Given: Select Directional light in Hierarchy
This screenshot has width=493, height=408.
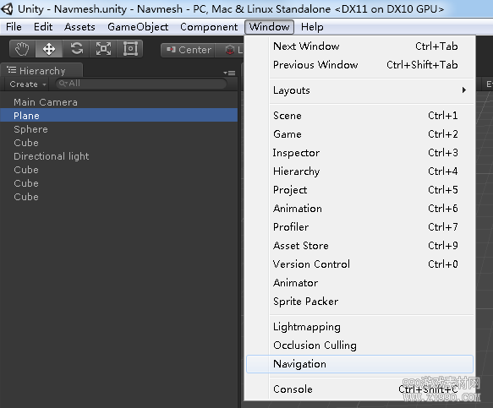Looking at the screenshot, I should click(x=119, y=156).
